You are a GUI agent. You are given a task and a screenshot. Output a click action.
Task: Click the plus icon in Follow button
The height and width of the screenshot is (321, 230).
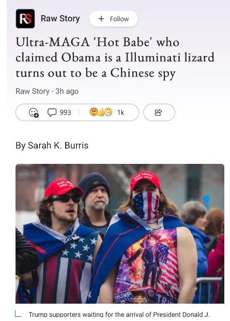click(101, 19)
